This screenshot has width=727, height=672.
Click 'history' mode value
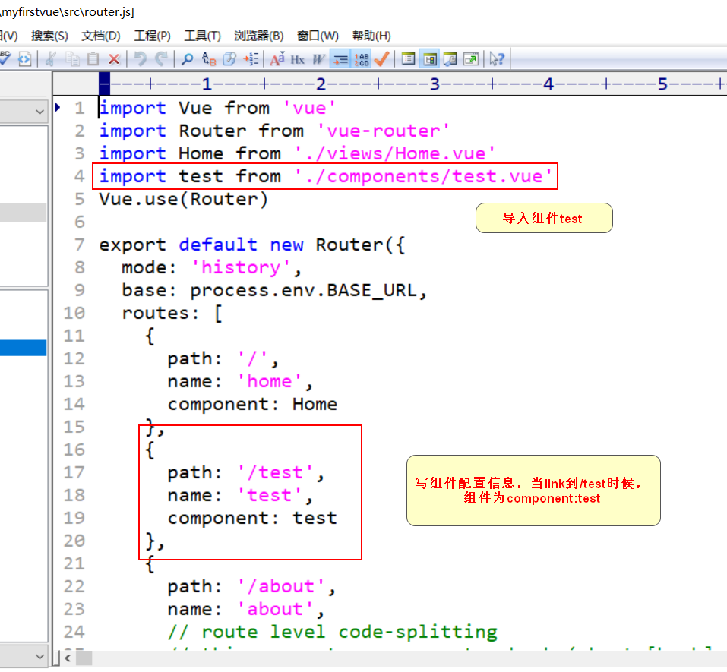point(241,267)
